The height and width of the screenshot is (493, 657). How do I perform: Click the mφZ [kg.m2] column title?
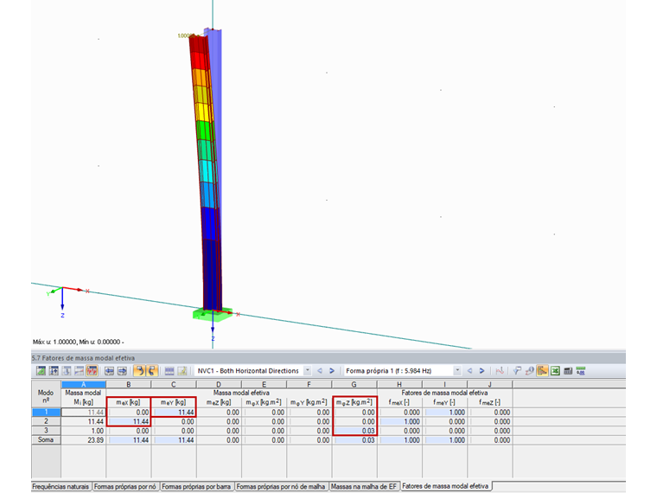tap(354, 402)
